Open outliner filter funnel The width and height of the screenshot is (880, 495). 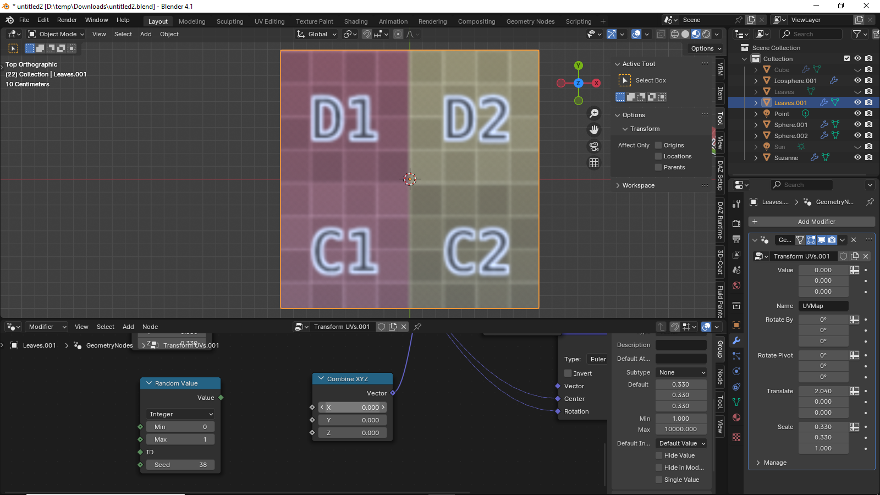(x=857, y=34)
